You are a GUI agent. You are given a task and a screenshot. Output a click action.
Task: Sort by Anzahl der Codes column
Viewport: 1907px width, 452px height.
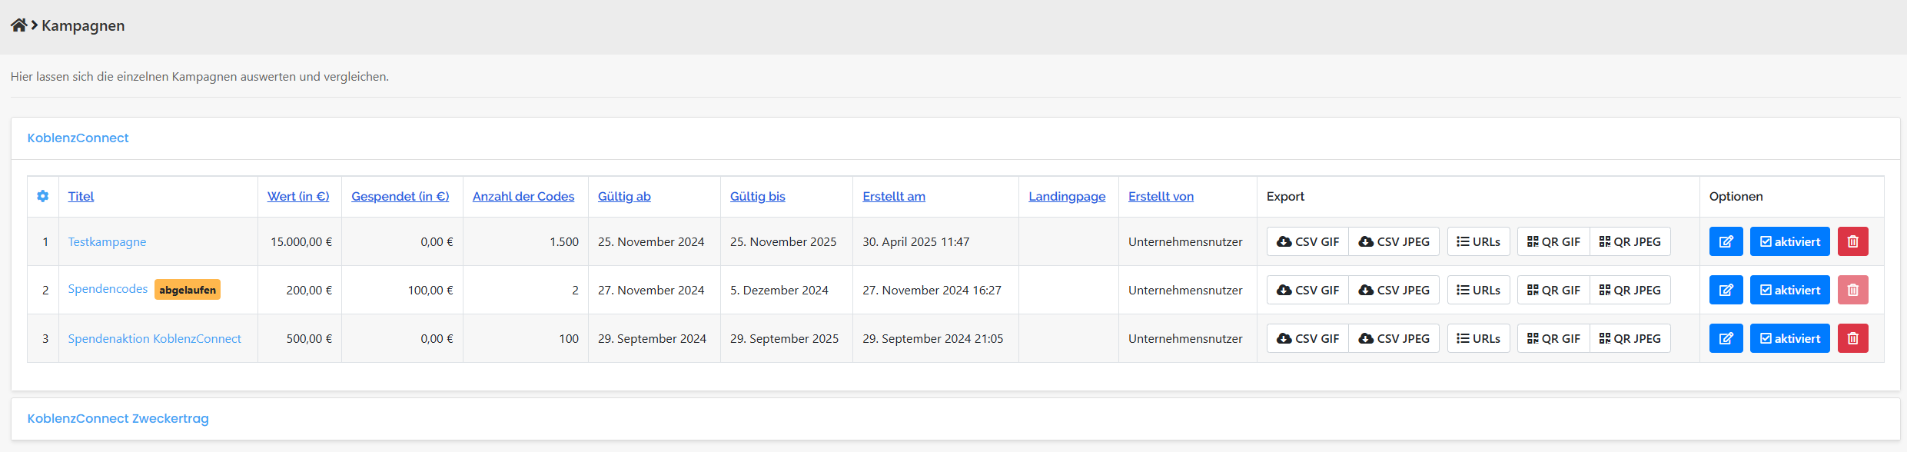tap(523, 196)
